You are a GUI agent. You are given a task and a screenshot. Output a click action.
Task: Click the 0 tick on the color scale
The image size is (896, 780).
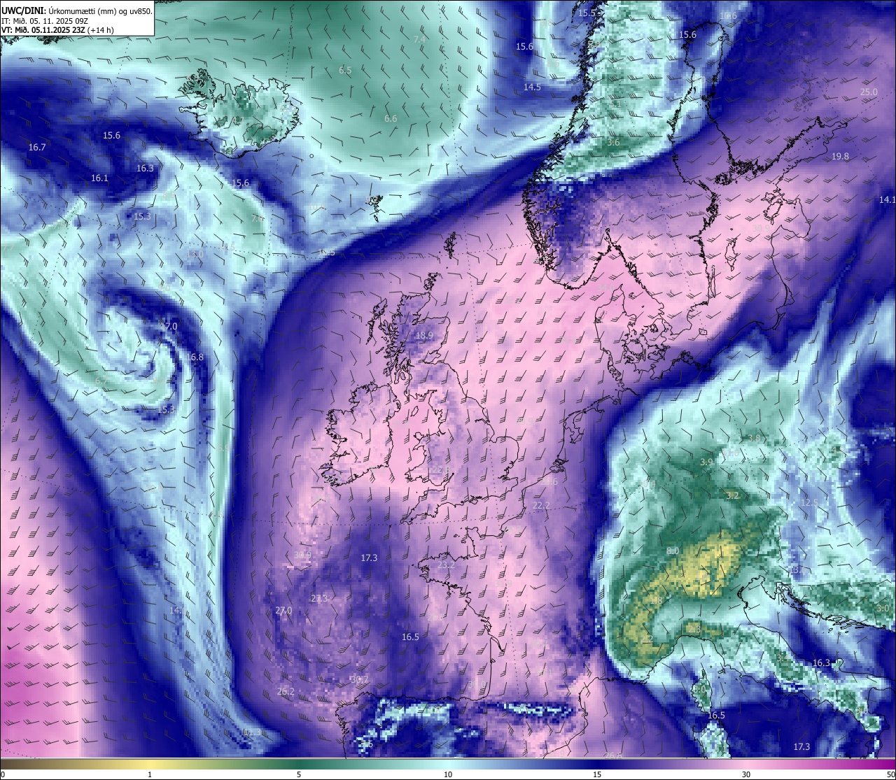[x=2, y=774]
